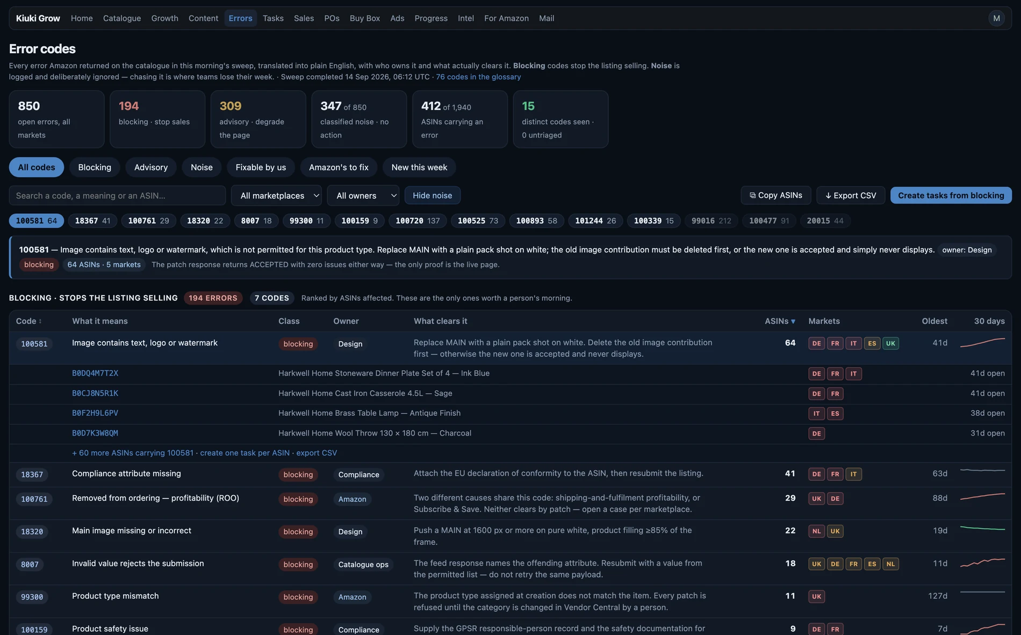1021x635 pixels.
Task: Click the 309 advisory stat card
Action: point(258,119)
